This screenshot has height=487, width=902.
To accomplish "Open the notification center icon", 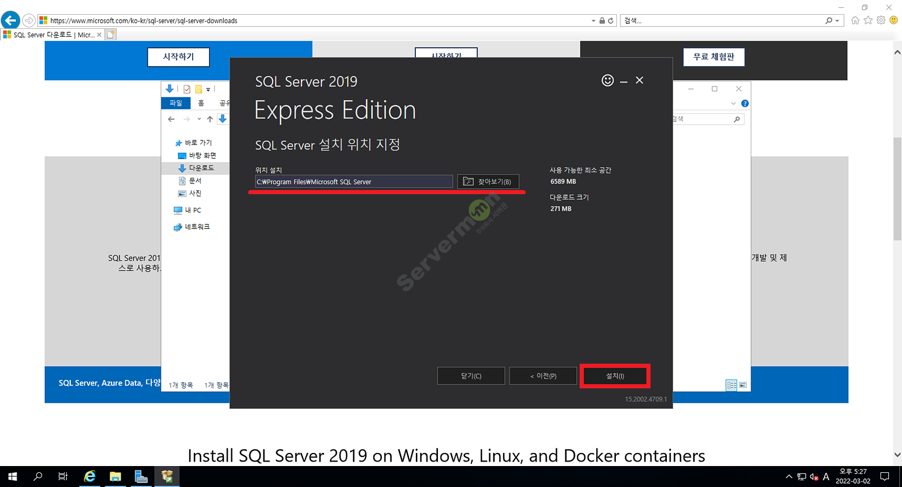I will [x=885, y=477].
